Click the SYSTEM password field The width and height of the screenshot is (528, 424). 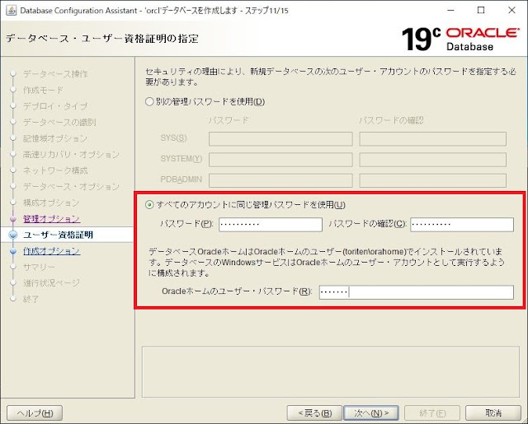coord(280,160)
